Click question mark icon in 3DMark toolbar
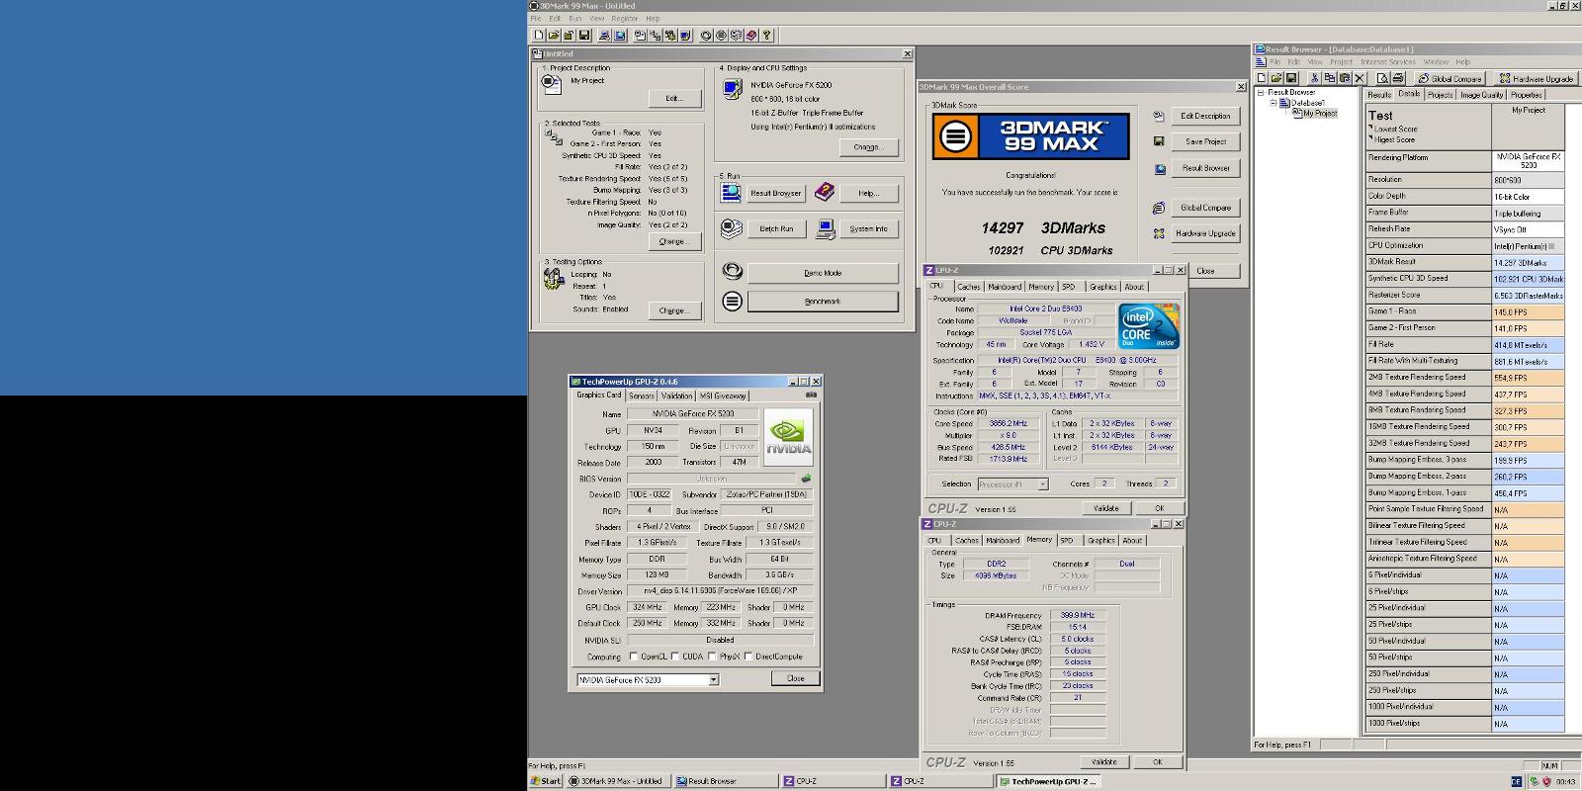The image size is (1582, 791). [x=767, y=36]
